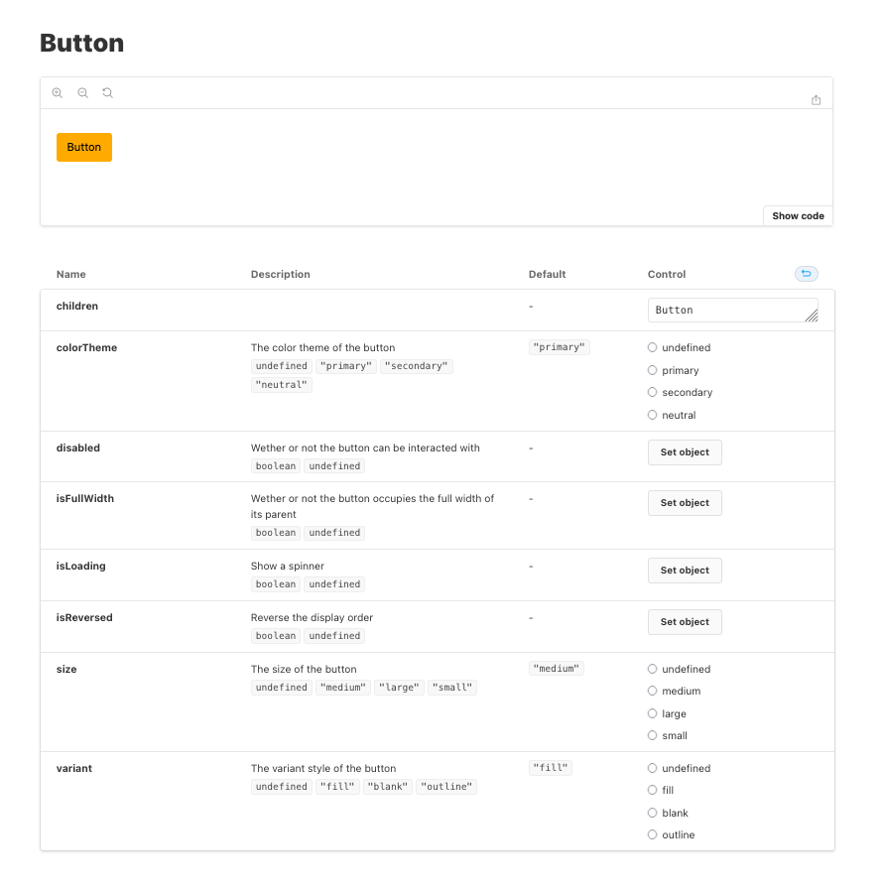Click the "outline" type tag
The height and width of the screenshot is (893, 883).
(x=446, y=787)
